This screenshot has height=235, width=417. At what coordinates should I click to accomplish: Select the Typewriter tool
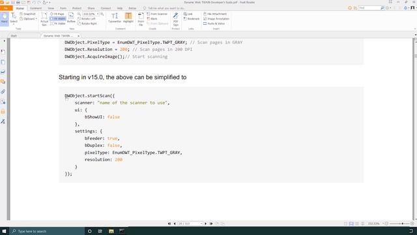(115, 18)
